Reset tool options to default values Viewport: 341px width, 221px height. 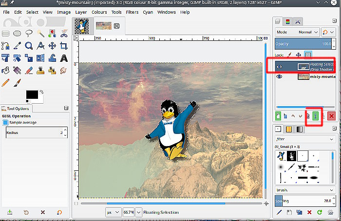tap(59, 212)
